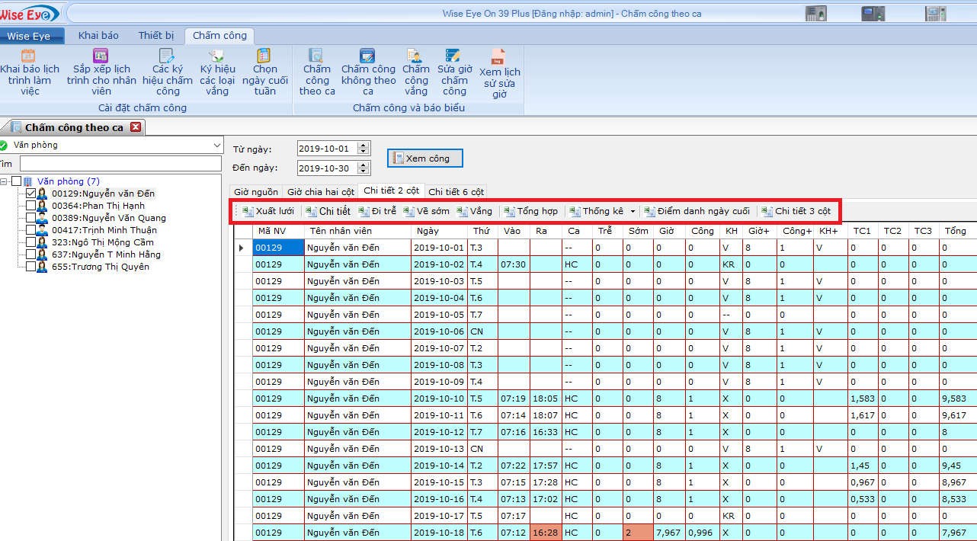Increase the Từ ngày date stepper
977x541 pixels.
(364, 146)
